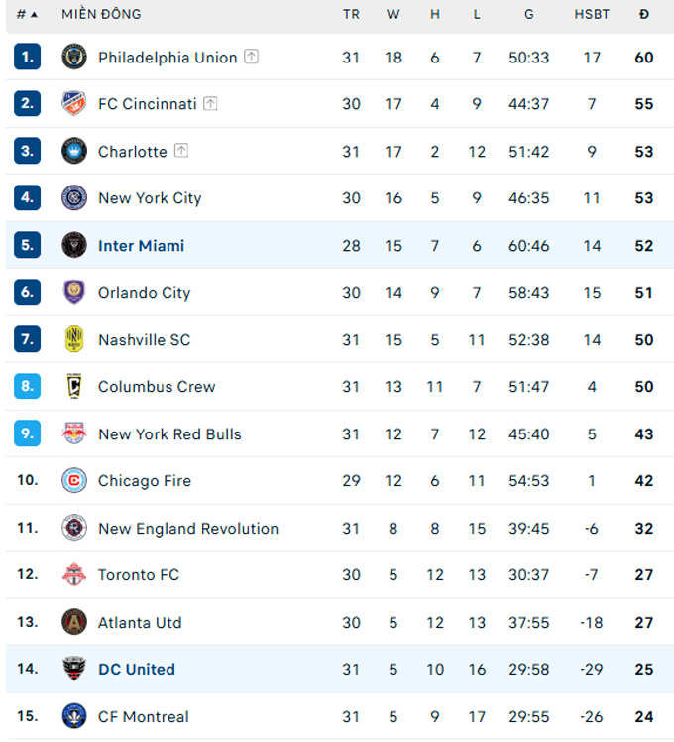Sort table by rank number column
This screenshot has height=742, width=674.
27,14
